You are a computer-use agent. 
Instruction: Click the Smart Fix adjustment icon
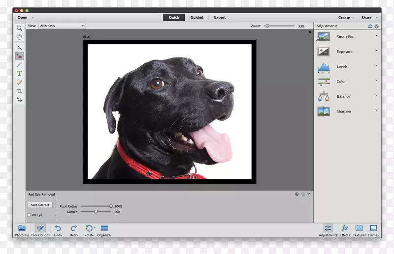point(324,37)
